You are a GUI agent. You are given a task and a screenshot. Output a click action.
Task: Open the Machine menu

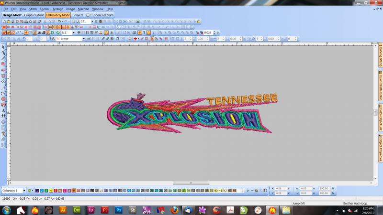(83, 9)
